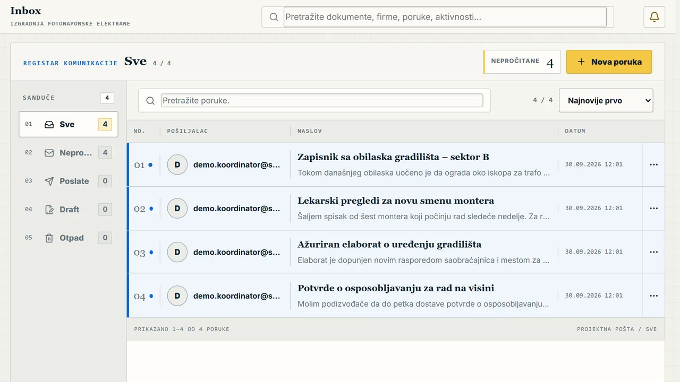Click the Draft pencil icon

49,210
